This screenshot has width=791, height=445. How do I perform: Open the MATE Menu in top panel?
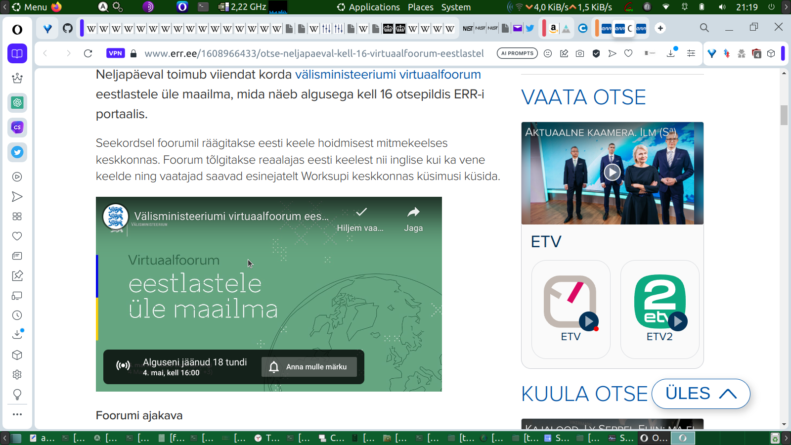pos(30,7)
